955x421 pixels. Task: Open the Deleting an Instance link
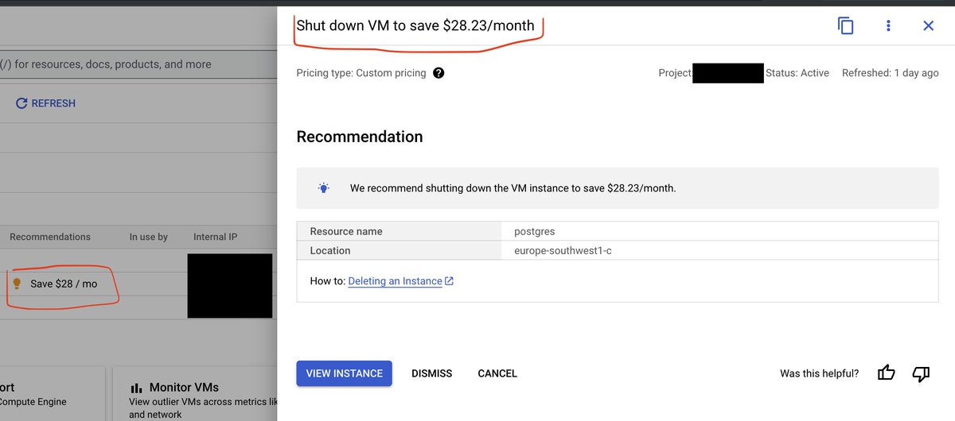point(395,281)
